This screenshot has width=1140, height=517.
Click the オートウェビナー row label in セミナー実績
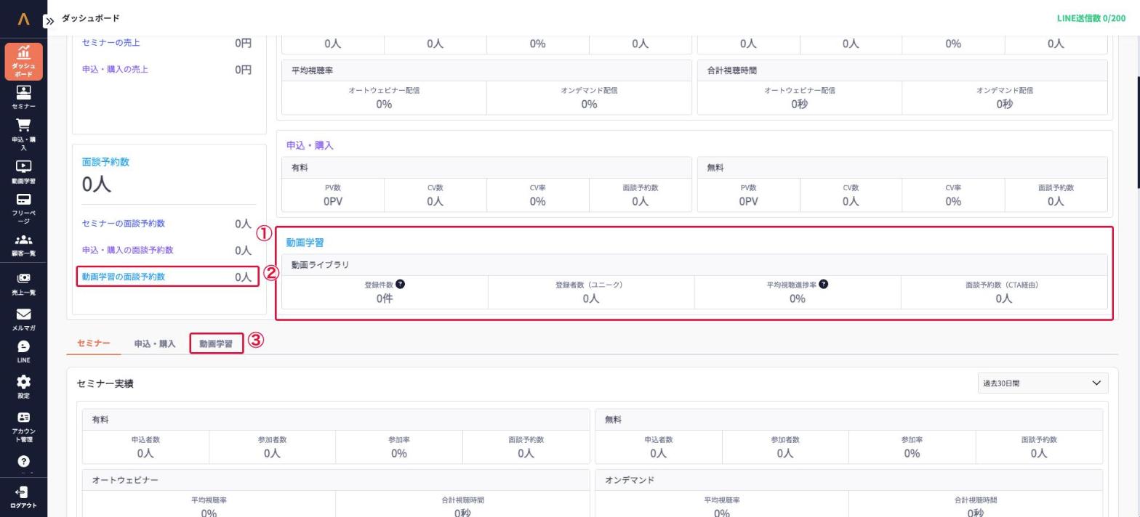point(125,481)
